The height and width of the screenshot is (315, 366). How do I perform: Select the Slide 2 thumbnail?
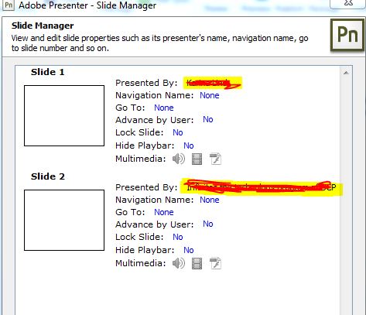click(x=64, y=221)
